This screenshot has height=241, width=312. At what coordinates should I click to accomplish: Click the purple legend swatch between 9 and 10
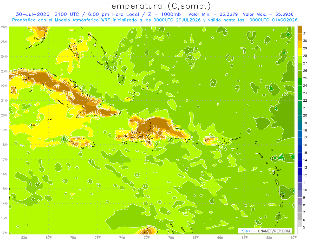pyautogui.click(x=300, y=194)
